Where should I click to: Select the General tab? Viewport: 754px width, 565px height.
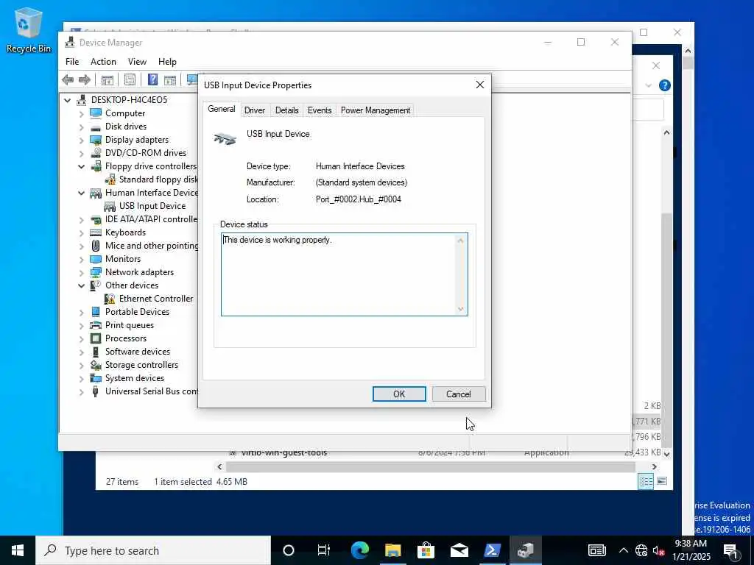click(221, 109)
